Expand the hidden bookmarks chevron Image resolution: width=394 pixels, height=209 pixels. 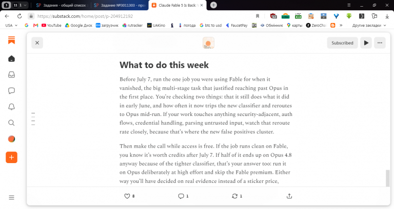(341, 25)
